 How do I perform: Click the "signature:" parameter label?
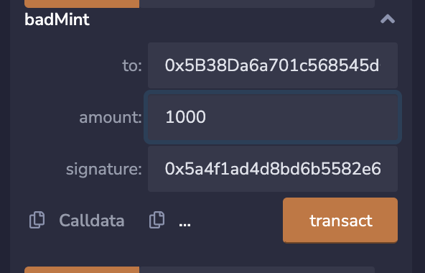pyautogui.click(x=104, y=169)
